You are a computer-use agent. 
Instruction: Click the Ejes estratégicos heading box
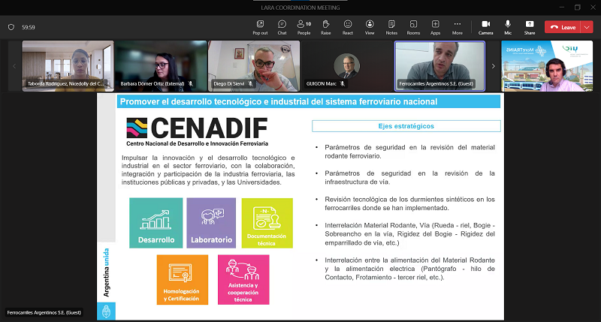coord(406,126)
